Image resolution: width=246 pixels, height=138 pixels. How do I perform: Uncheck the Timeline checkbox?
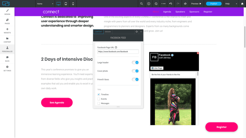99,94
